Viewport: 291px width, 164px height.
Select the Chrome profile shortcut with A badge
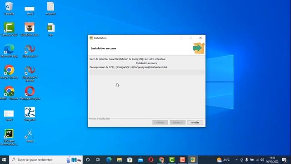(9, 93)
